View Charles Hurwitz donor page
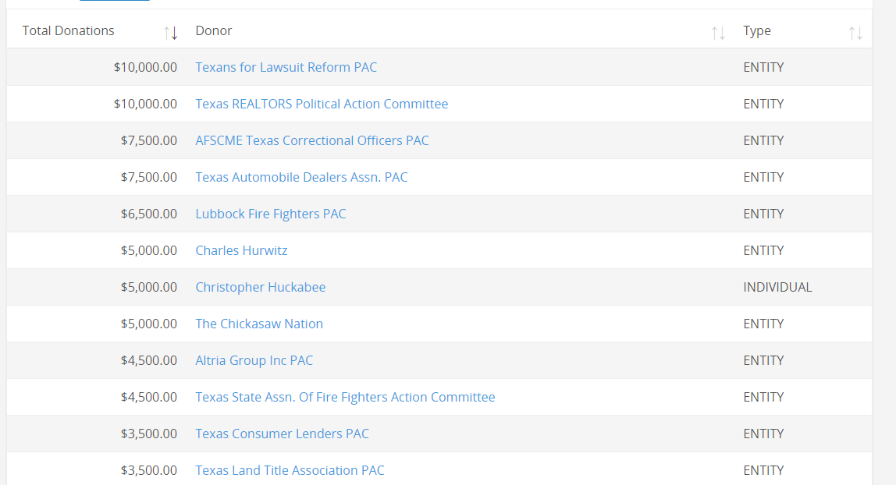 pos(241,250)
